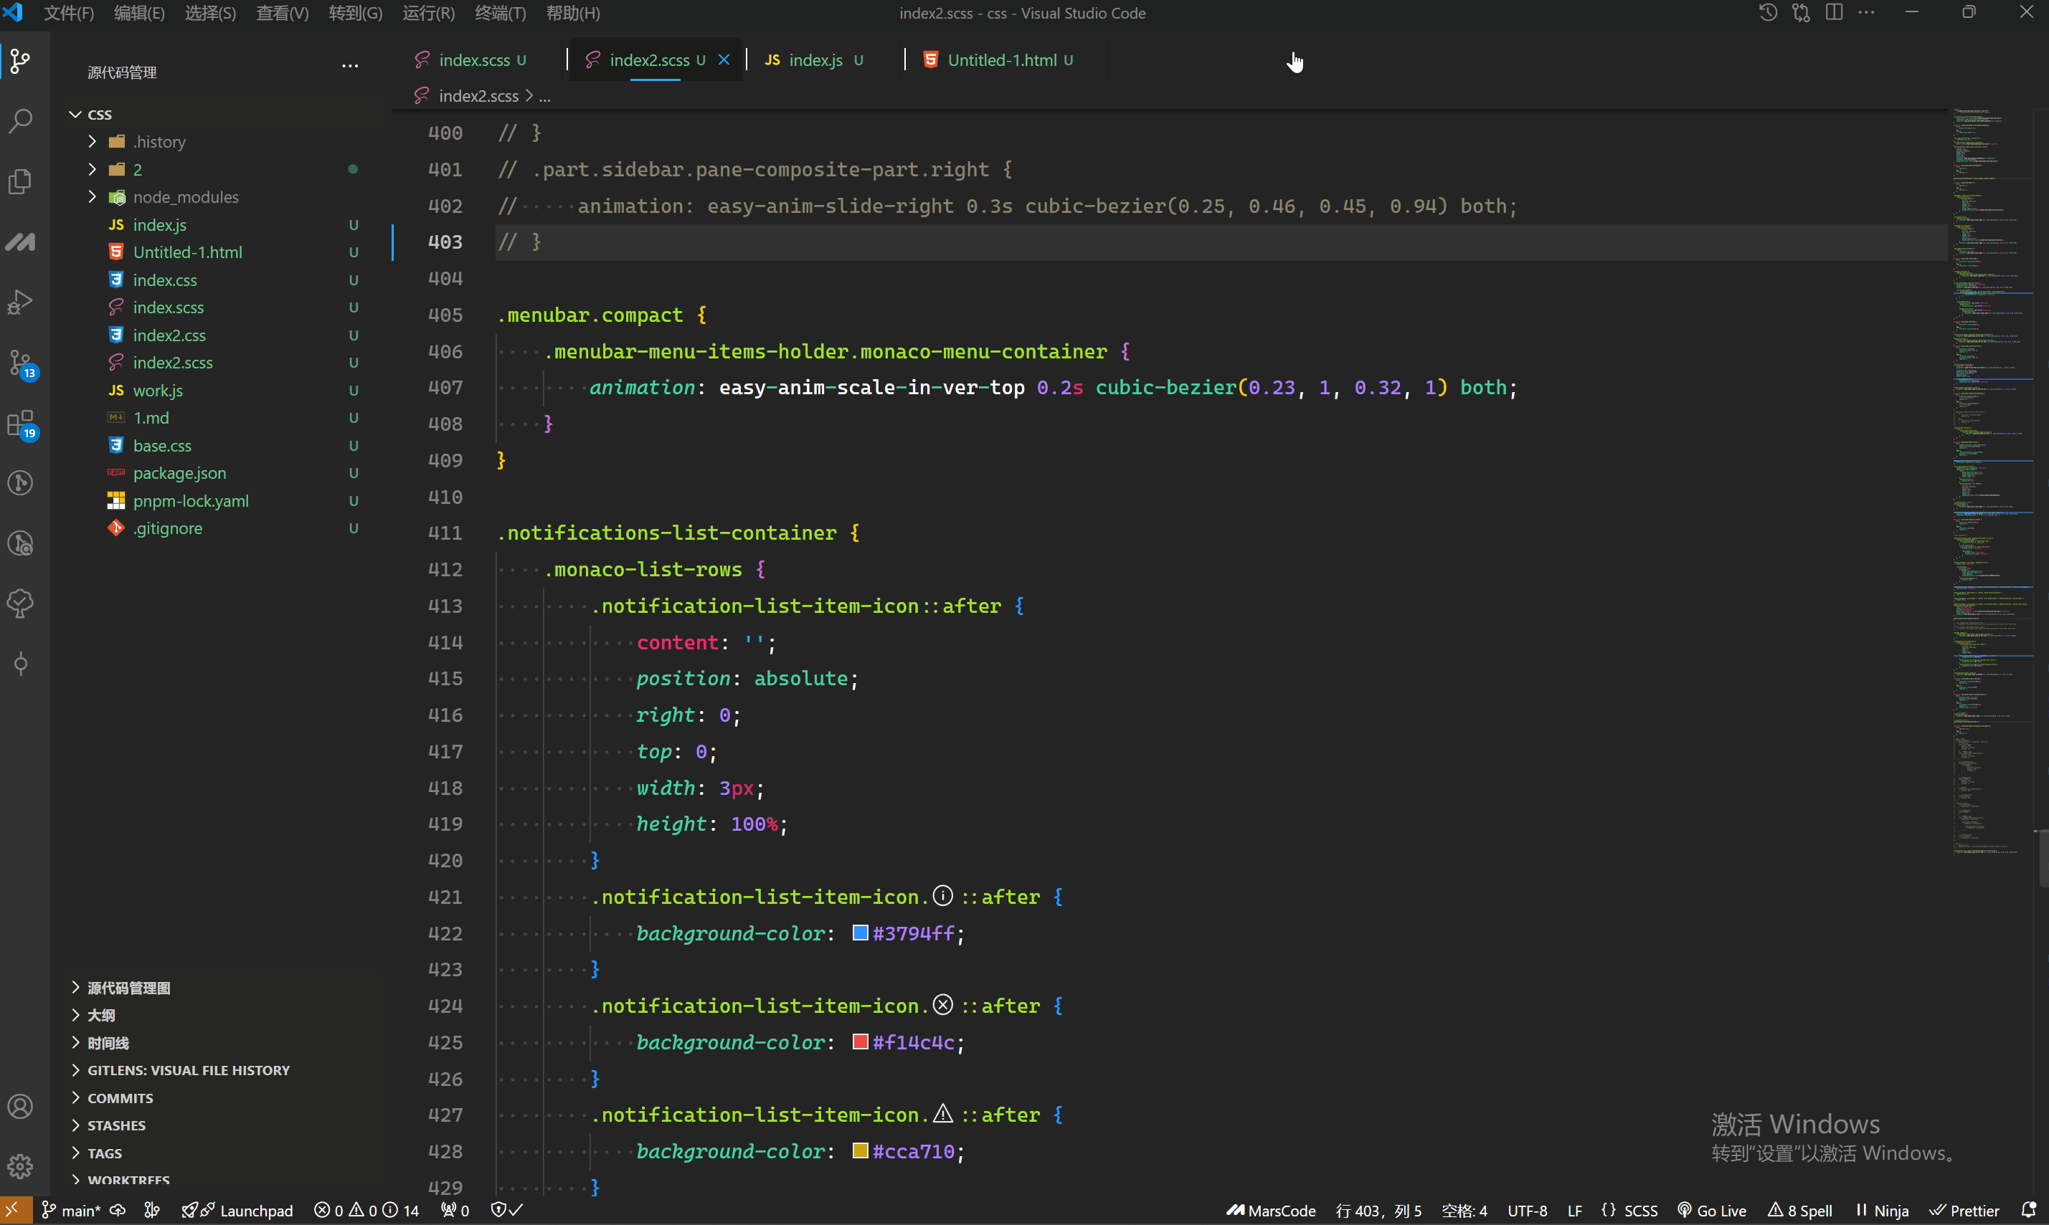Open source control panel more actions ellipsis

point(350,66)
